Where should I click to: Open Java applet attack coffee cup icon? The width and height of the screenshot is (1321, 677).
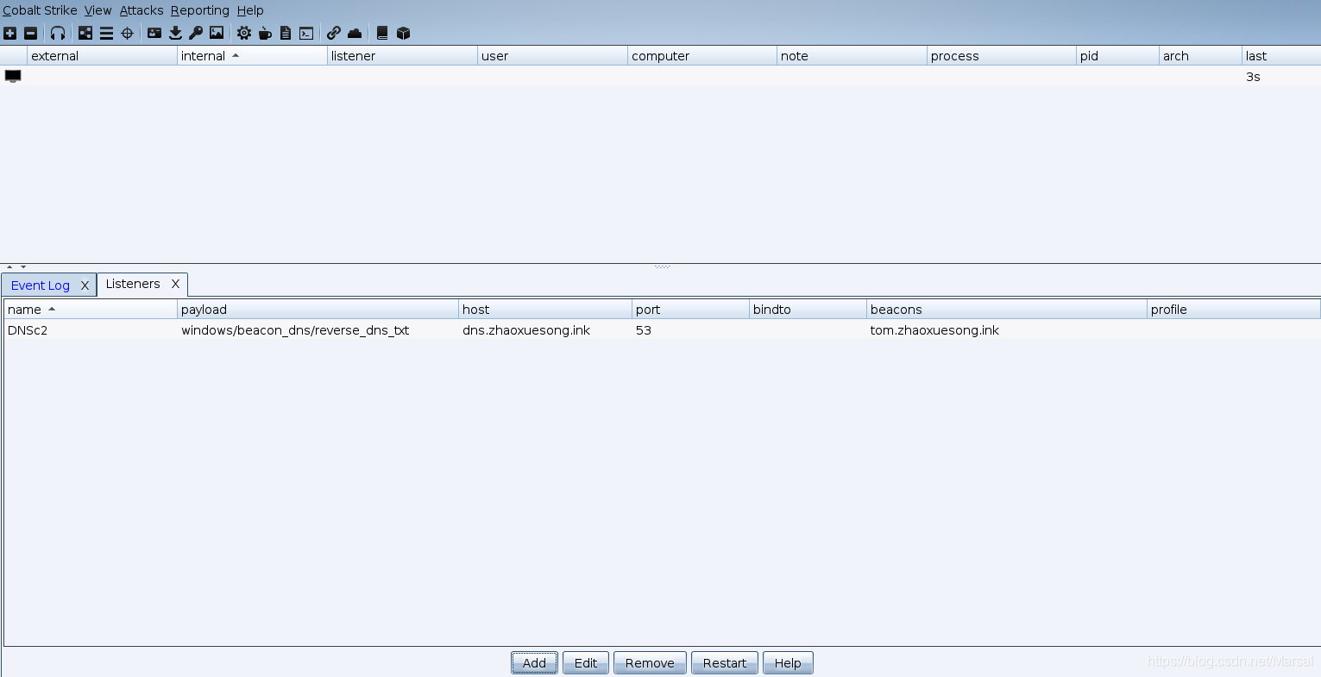(x=265, y=33)
